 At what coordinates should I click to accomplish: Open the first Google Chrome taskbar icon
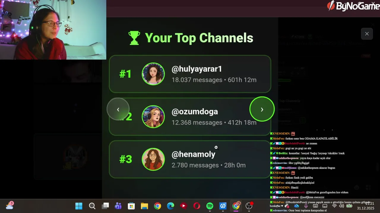tap(157, 206)
